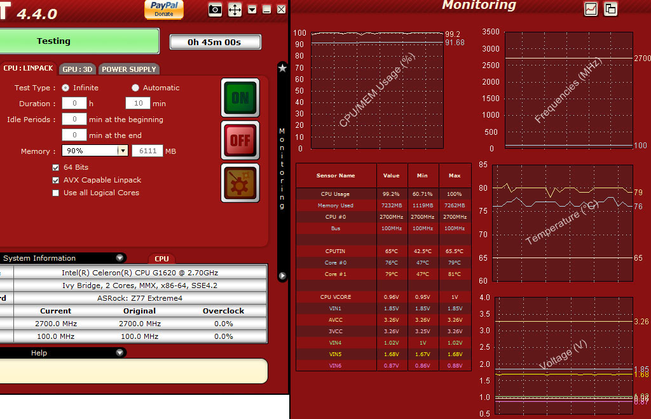Click the Intel Celeron G1620 CPU name row

click(140, 273)
